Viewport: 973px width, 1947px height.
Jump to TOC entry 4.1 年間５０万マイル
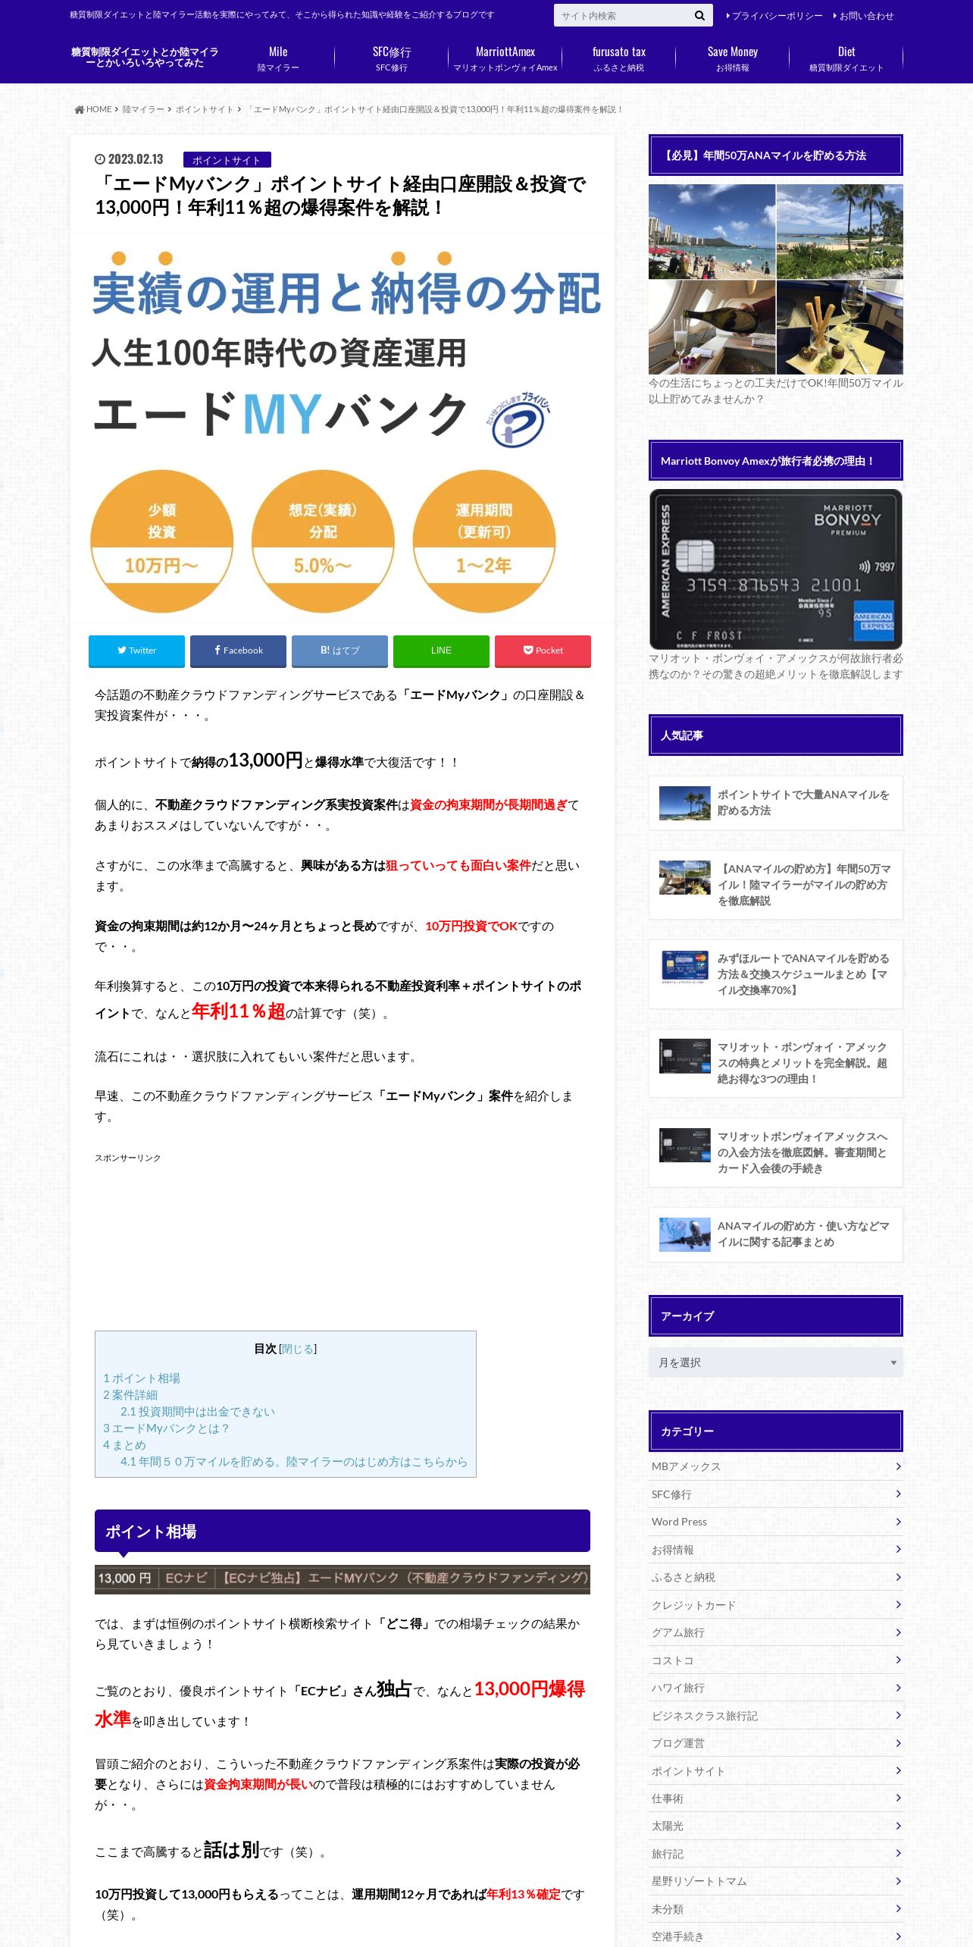coord(294,1462)
